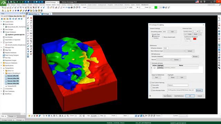221x124 pixels.
Task: Click the small icon at bottom-left of Geological Sculpting dialog
Action: 150,96
